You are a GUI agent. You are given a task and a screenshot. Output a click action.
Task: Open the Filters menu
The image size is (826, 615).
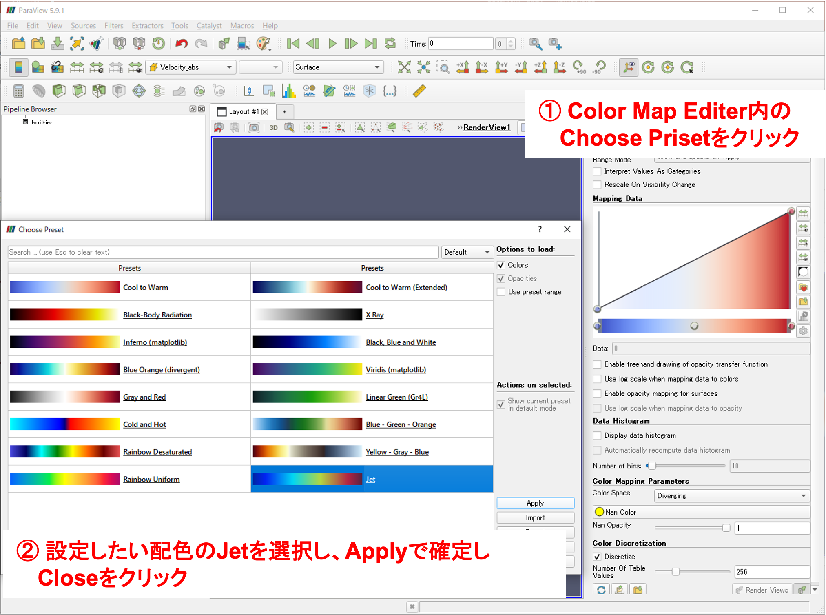[x=113, y=26]
